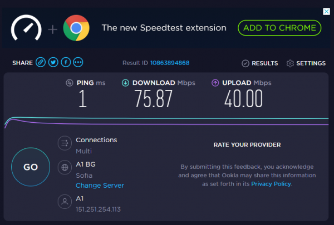This screenshot has height=225, width=334.
Task: Click the Speedtest gauge logo in ad
Action: click(26, 28)
